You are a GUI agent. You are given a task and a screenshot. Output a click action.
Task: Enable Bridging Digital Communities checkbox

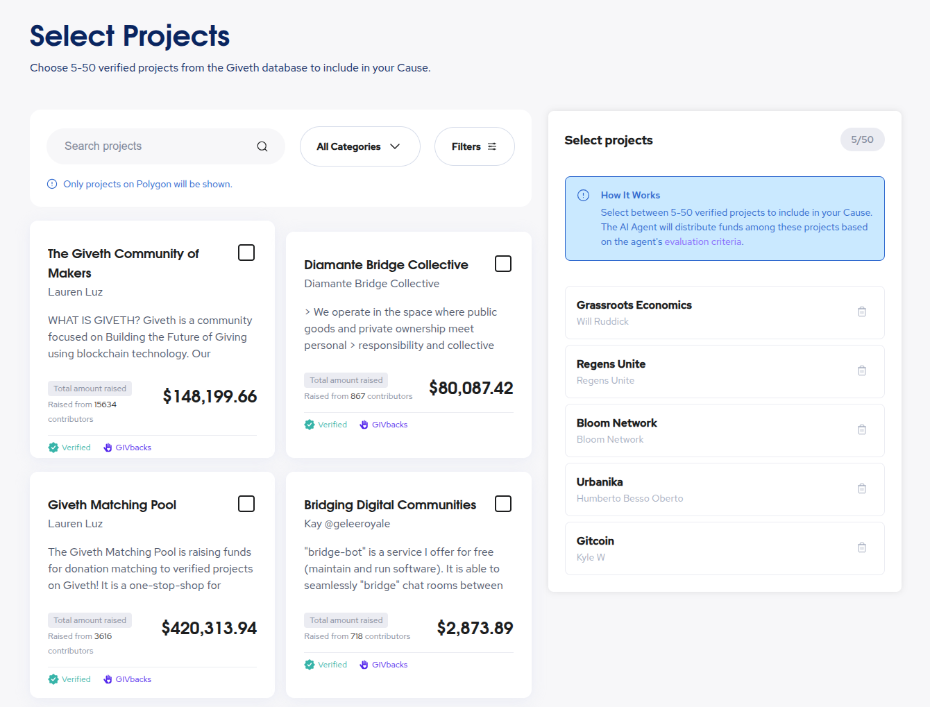[503, 504]
